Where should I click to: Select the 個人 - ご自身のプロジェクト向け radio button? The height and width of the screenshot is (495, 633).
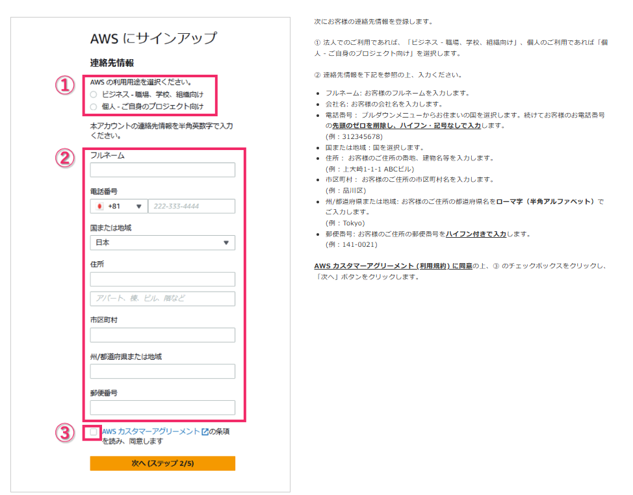[x=94, y=107]
